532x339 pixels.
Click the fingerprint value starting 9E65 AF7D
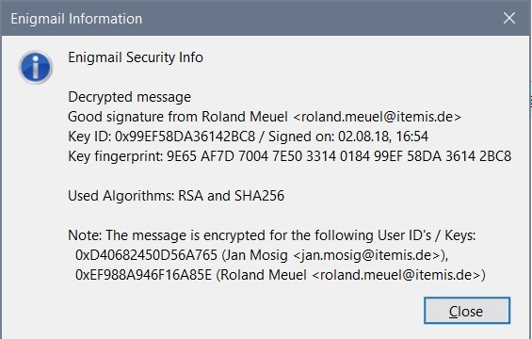339,156
